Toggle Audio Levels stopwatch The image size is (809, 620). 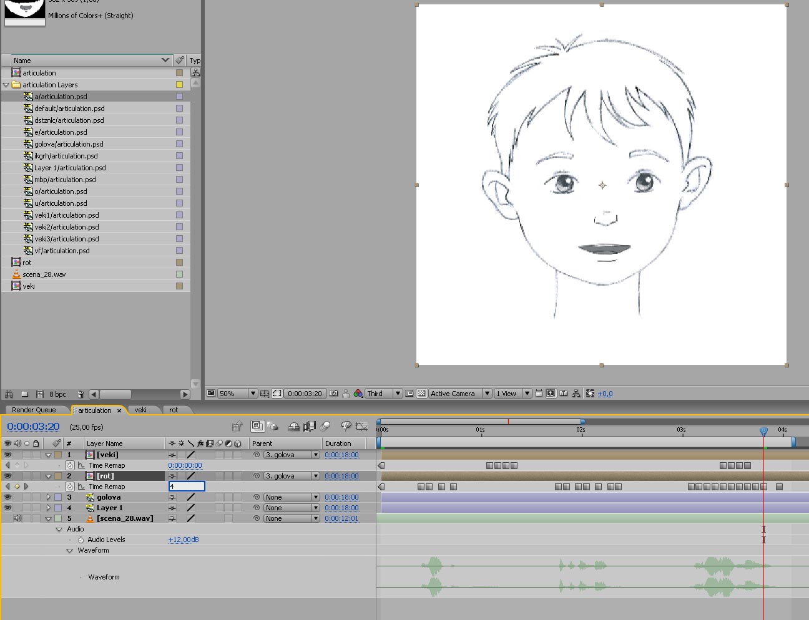81,540
